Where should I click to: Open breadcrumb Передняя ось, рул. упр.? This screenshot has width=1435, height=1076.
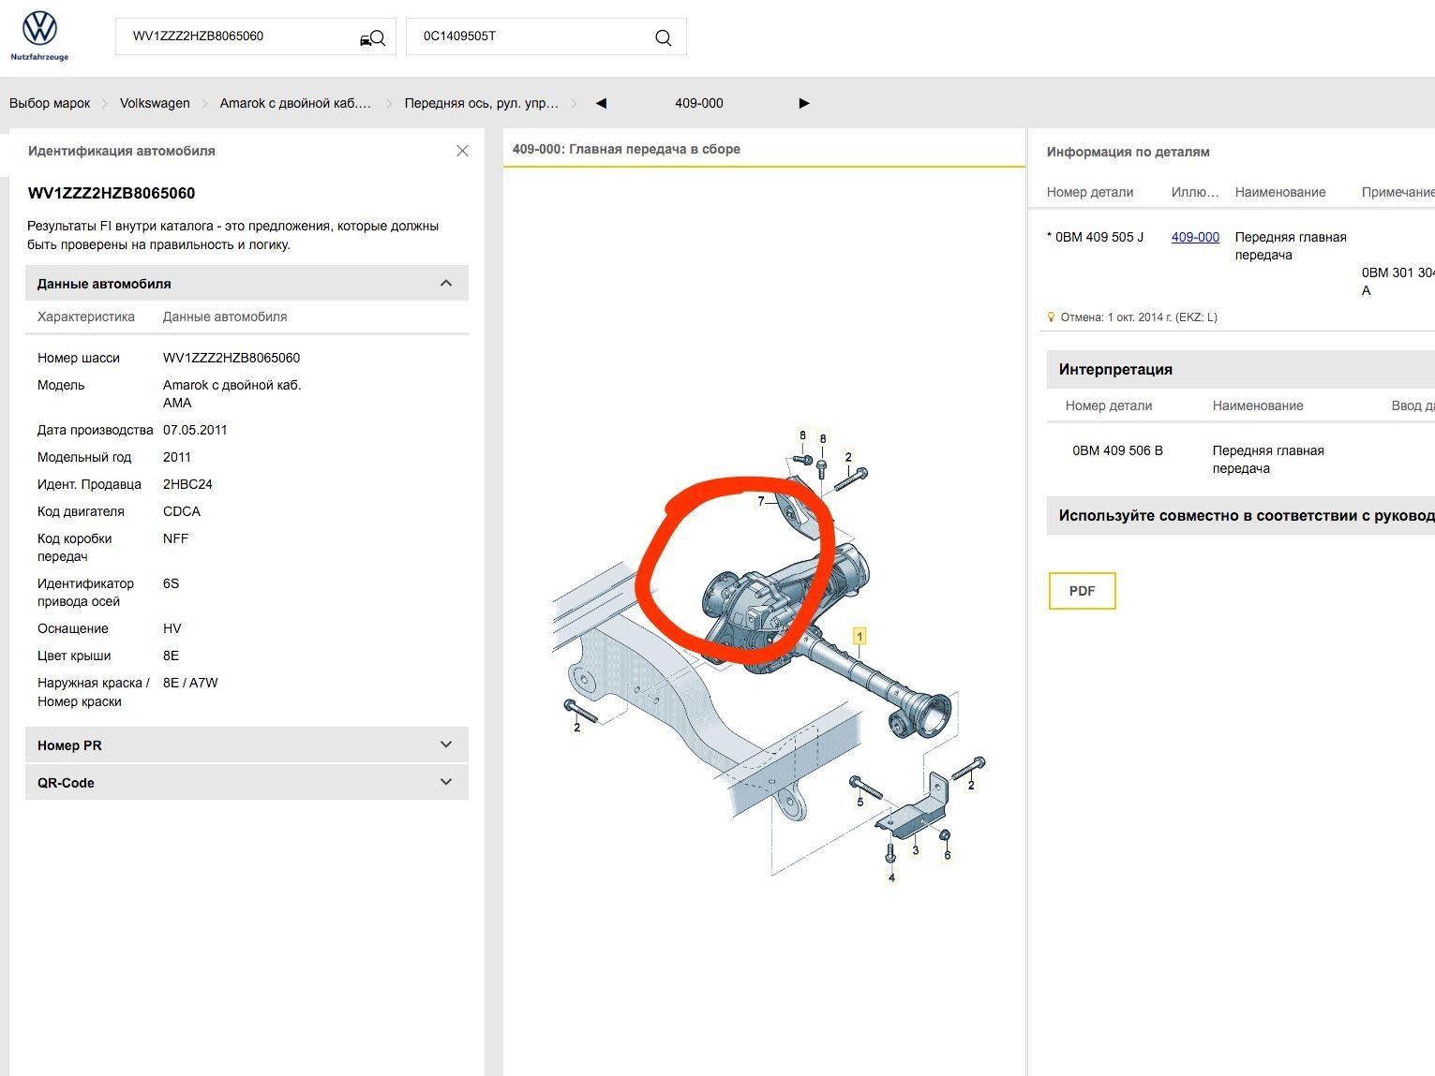click(x=482, y=103)
